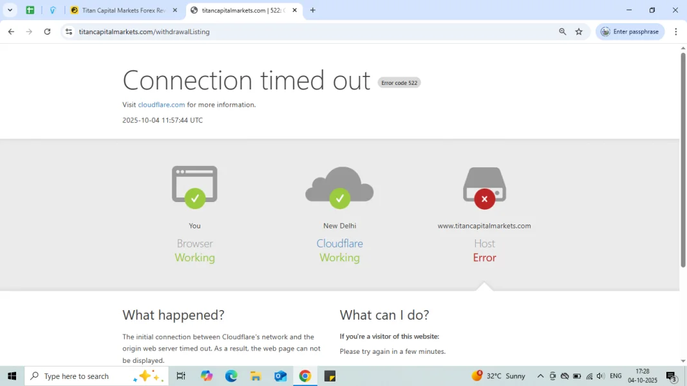Open a new browser tab
This screenshot has width=687, height=386.
click(x=312, y=10)
